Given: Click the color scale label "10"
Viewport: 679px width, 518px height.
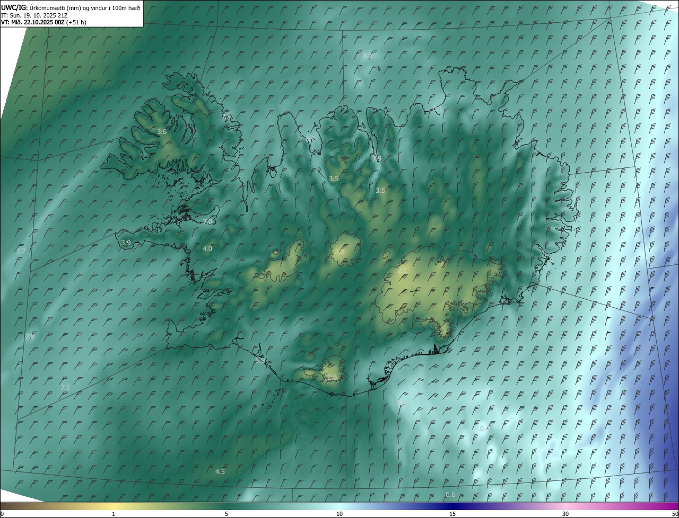Looking at the screenshot, I should [339, 514].
